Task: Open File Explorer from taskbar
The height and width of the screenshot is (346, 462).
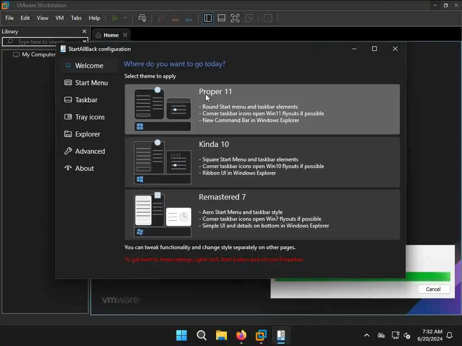Action: coord(221,335)
